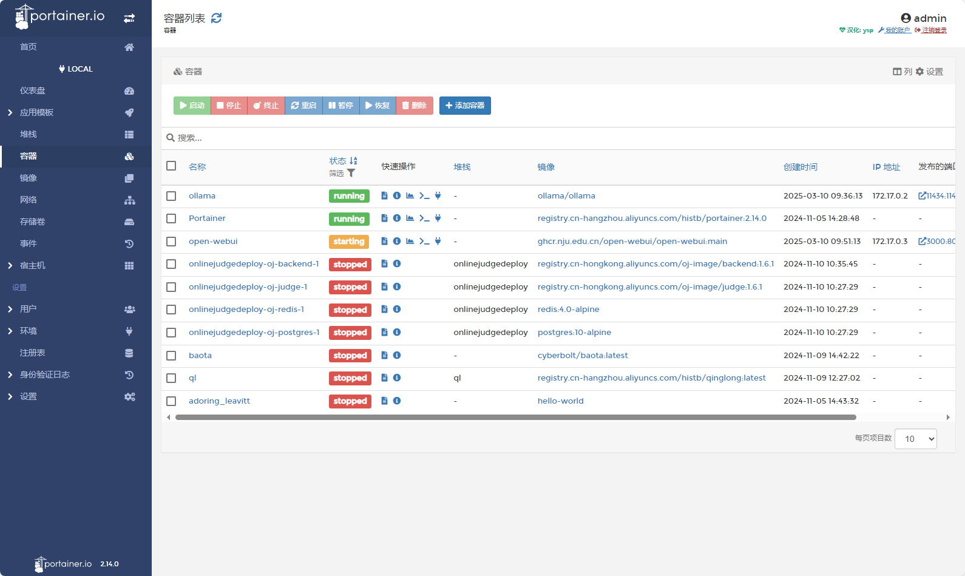Check the Portainer container checkbox
The image size is (965, 576).
pyautogui.click(x=171, y=219)
